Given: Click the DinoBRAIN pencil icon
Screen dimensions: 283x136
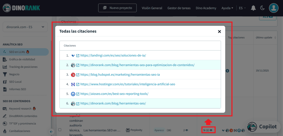Looking at the screenshot, I should [x=5, y=116].
